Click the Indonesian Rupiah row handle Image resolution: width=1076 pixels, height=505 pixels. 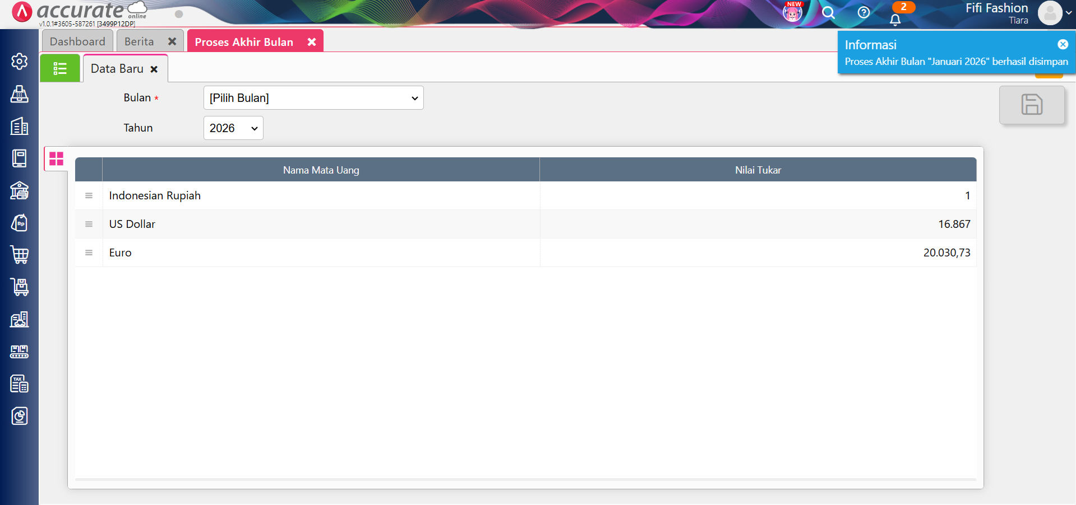(89, 195)
